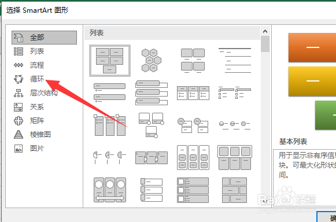Select the 全部 category
The height and width of the screenshot is (222, 336).
(x=44, y=38)
